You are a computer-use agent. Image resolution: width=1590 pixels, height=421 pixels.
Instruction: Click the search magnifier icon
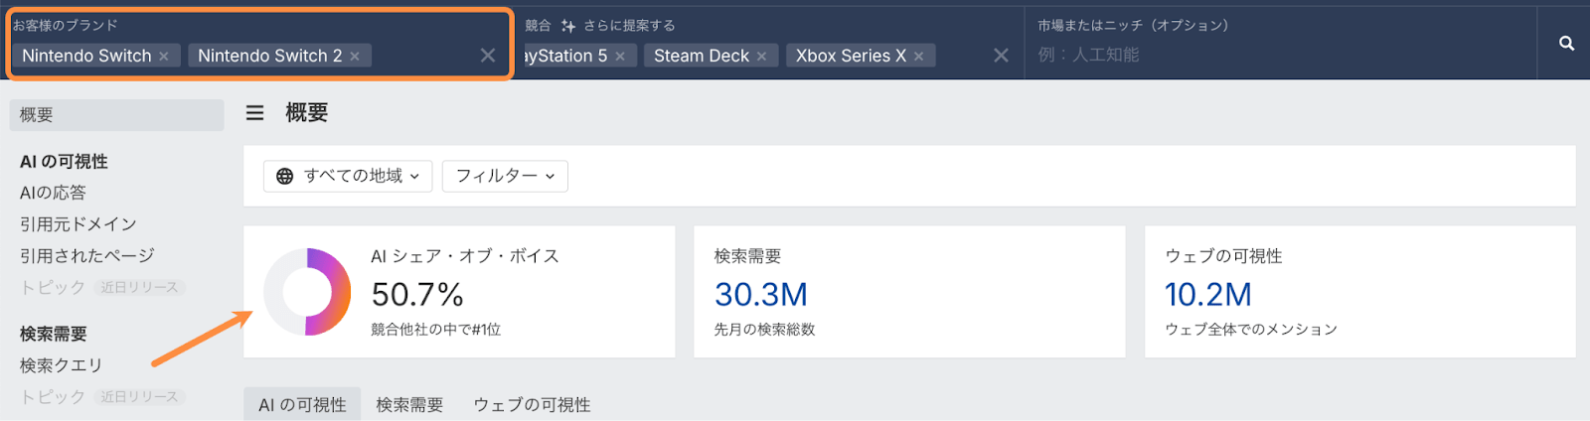pos(1566,44)
